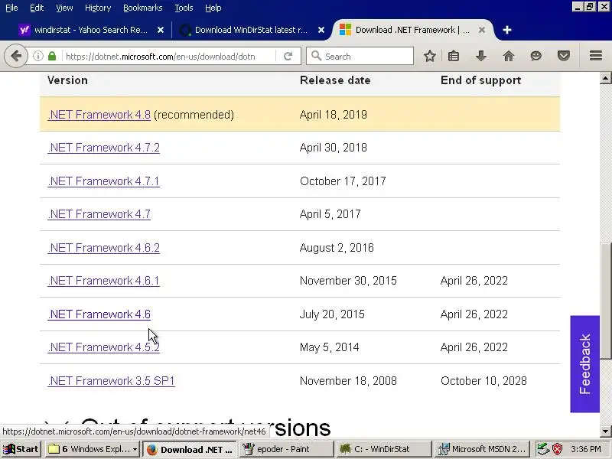612x459 pixels.
Task: Click the Version column header
Action: [67, 80]
